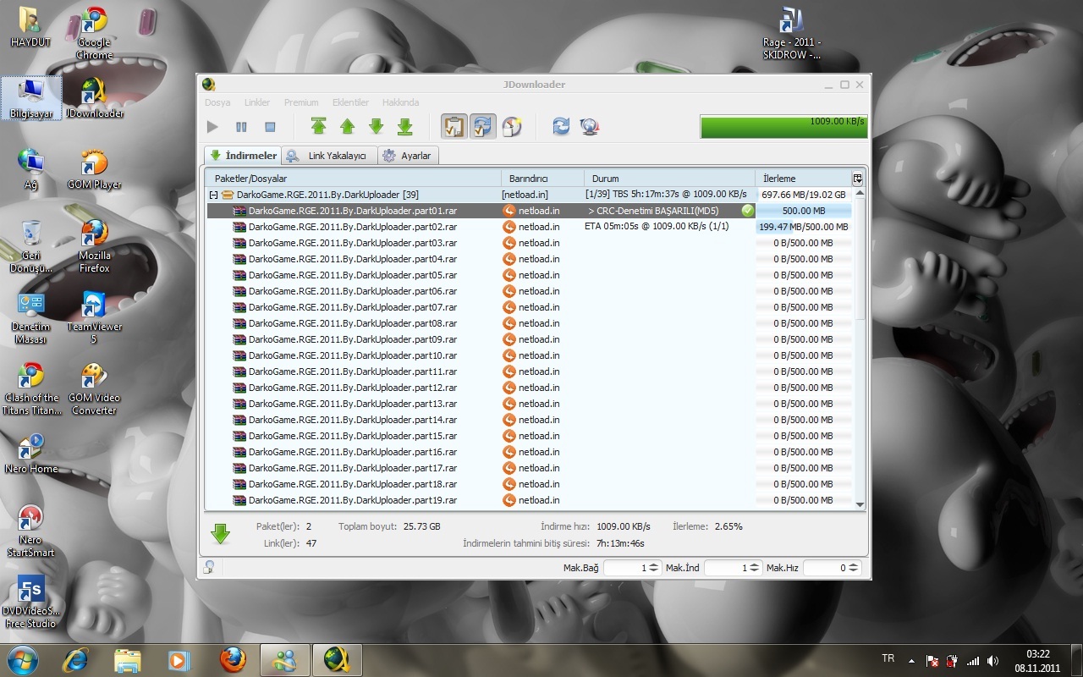The width and height of the screenshot is (1083, 677).
Task: Move selection to top with double-up arrow
Action: [318, 127]
